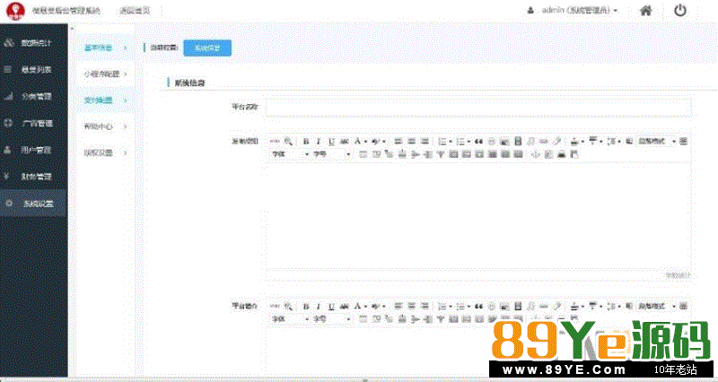Click the red logo in the header
The height and width of the screenshot is (382, 718).
[x=15, y=11]
